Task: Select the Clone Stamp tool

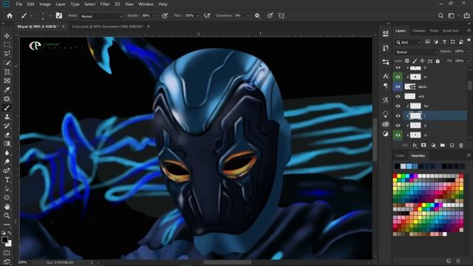Action: (x=7, y=117)
